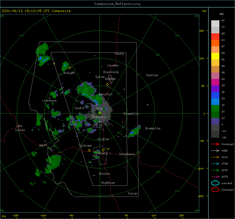
Task: Click the yellow diamond marker below Cochrane
Action: click(x=90, y=150)
